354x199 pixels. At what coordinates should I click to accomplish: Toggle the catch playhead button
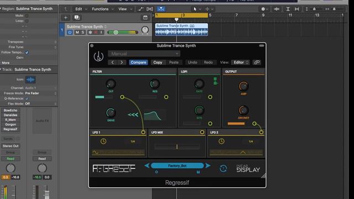point(161,9)
